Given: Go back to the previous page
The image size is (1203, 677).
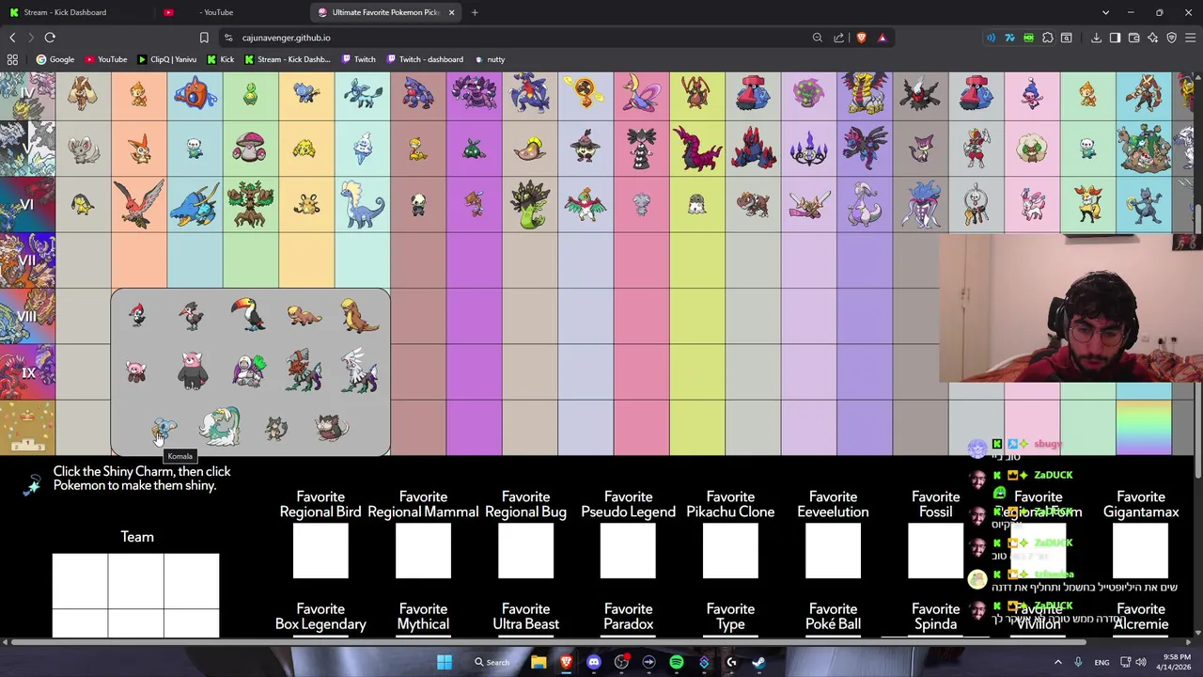Looking at the screenshot, I should tap(12, 38).
